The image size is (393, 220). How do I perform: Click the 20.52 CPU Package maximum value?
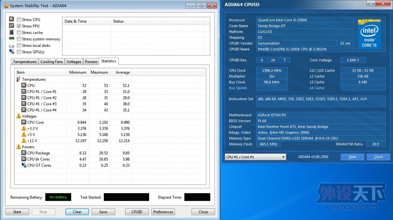pos(103,153)
